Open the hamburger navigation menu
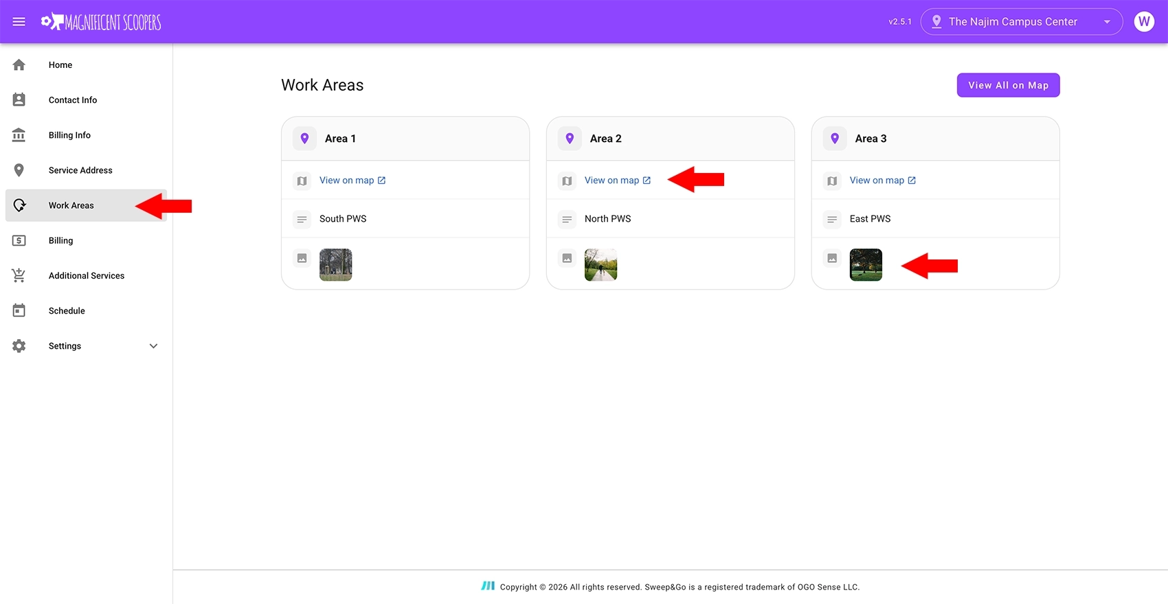 19,22
